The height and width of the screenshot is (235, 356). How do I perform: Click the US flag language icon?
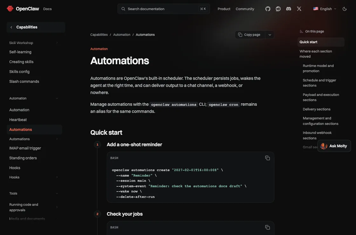316,9
